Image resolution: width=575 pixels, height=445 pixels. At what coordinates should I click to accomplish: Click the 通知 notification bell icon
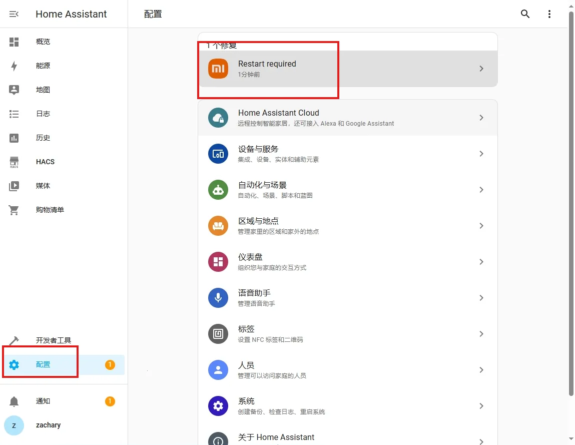tap(14, 401)
